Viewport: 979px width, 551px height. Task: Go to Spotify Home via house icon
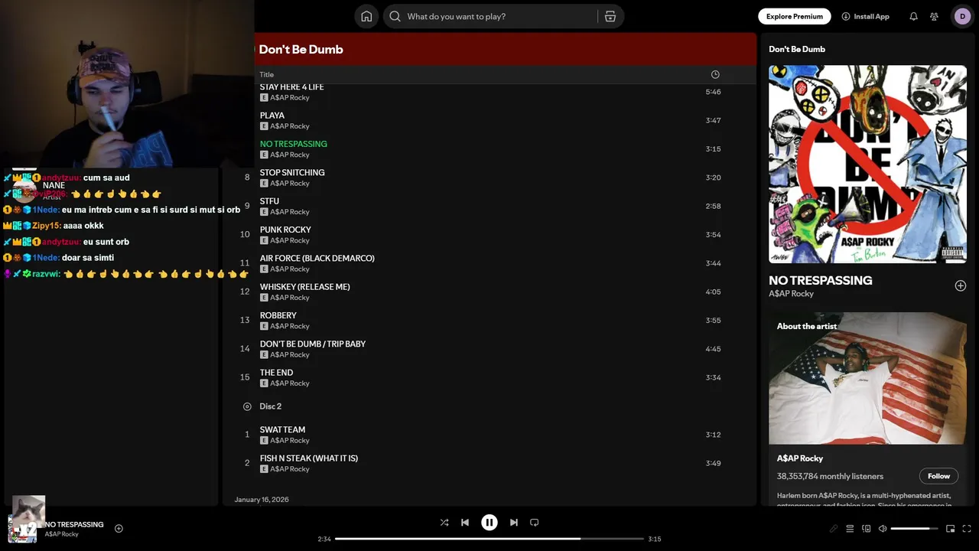click(366, 16)
